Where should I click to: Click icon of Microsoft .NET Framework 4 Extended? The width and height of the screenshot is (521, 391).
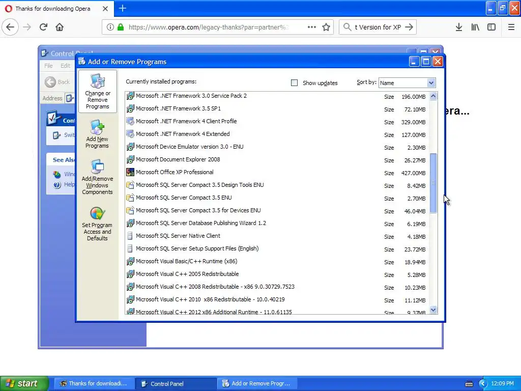tap(130, 134)
